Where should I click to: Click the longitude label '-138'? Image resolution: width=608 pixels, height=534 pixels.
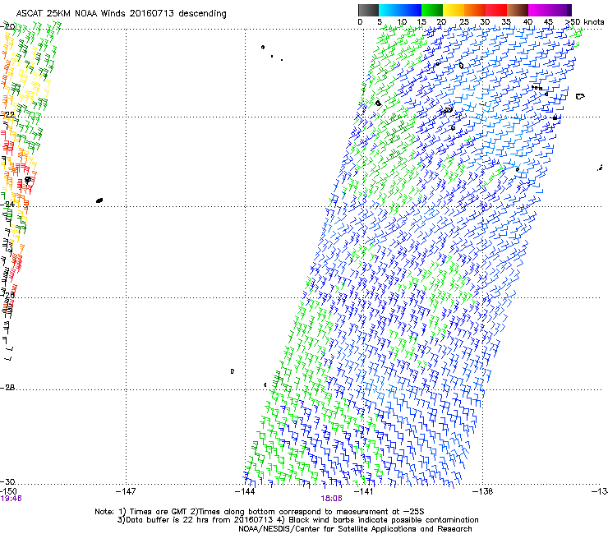(483, 491)
